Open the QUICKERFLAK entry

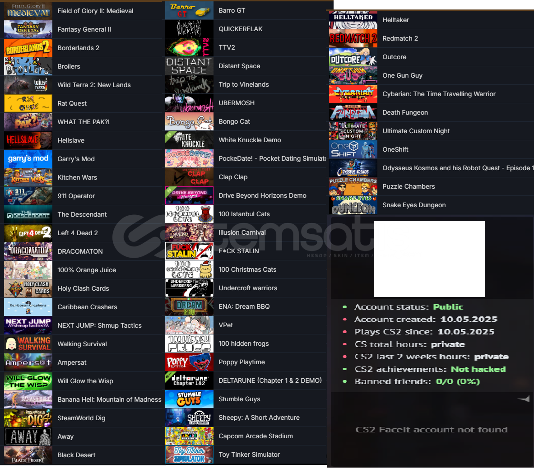(x=241, y=29)
